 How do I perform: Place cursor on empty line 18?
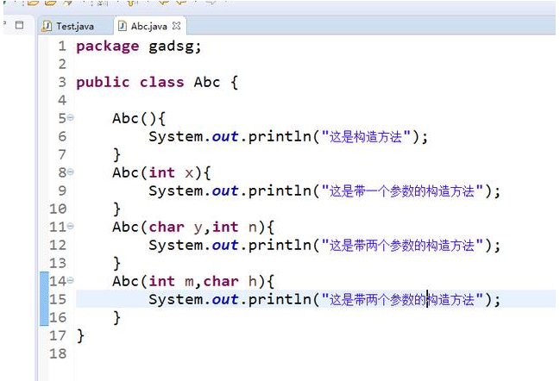[173, 353]
